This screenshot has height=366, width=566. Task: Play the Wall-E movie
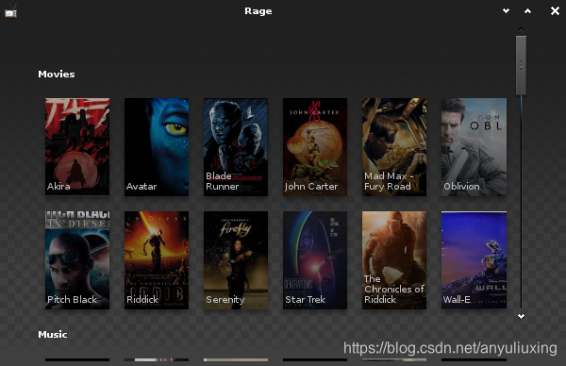(x=474, y=260)
